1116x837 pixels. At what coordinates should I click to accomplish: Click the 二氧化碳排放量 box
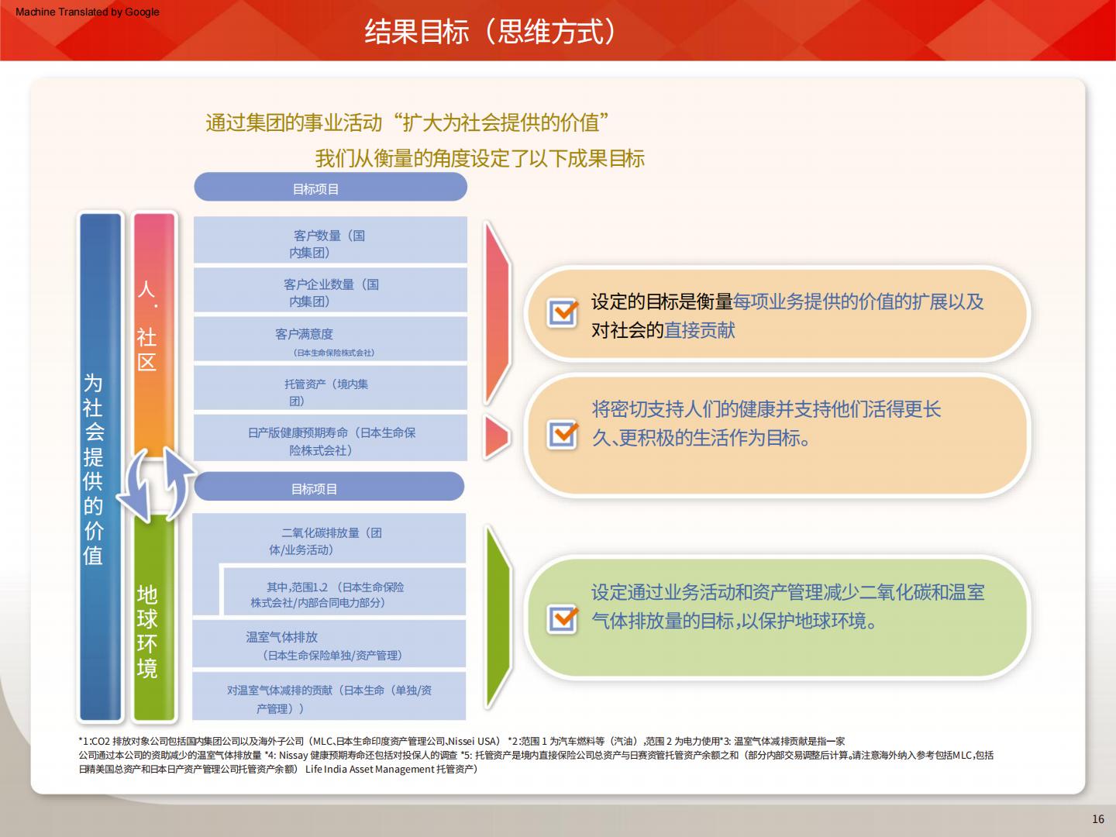(x=329, y=539)
